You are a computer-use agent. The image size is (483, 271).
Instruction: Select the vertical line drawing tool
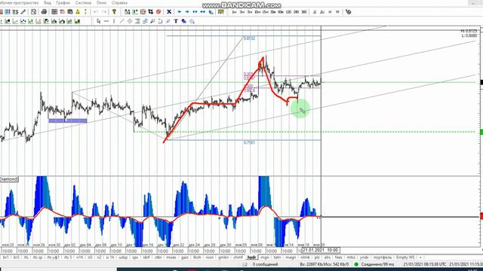[114, 21]
